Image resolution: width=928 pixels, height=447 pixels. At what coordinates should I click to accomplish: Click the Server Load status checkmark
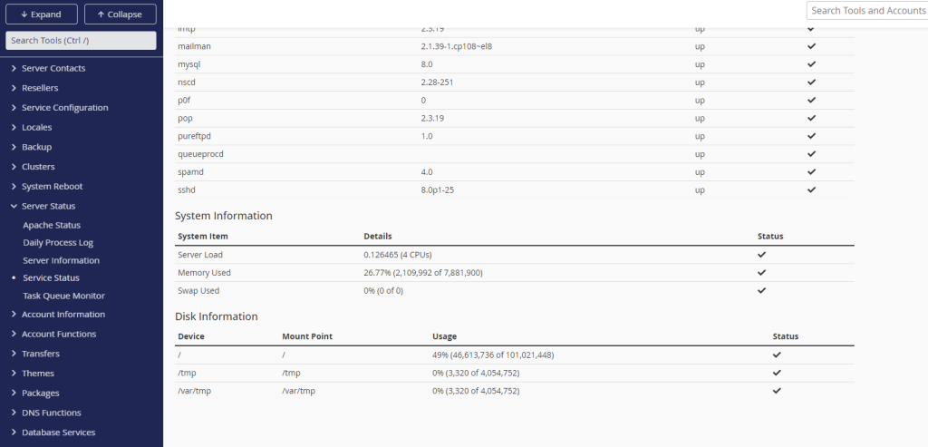click(x=761, y=255)
